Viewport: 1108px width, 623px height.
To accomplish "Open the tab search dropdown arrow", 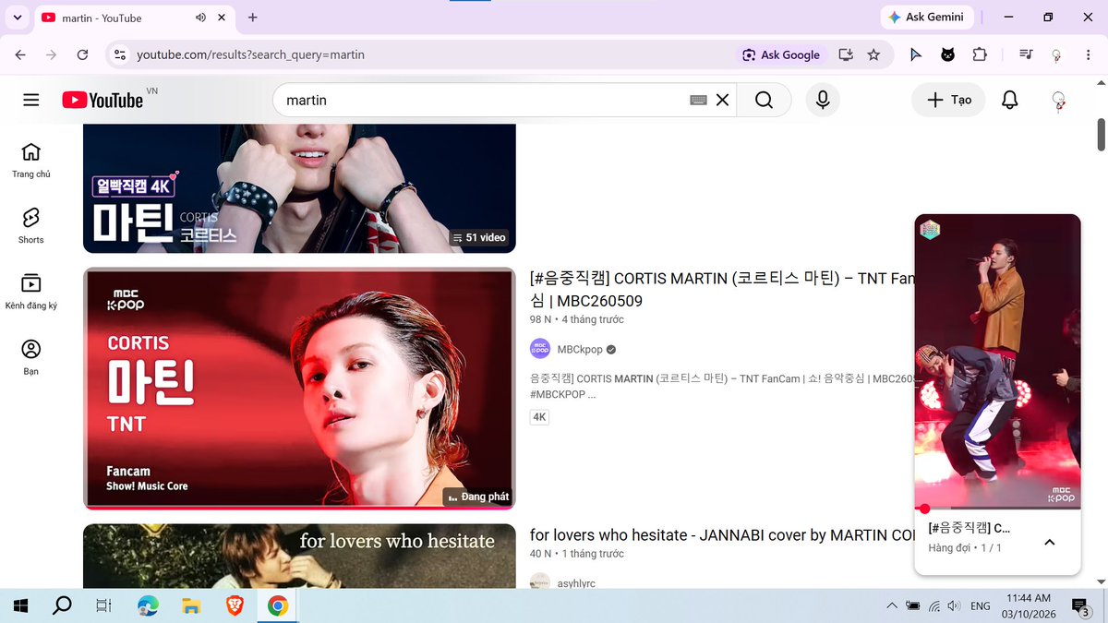I will click(17, 18).
